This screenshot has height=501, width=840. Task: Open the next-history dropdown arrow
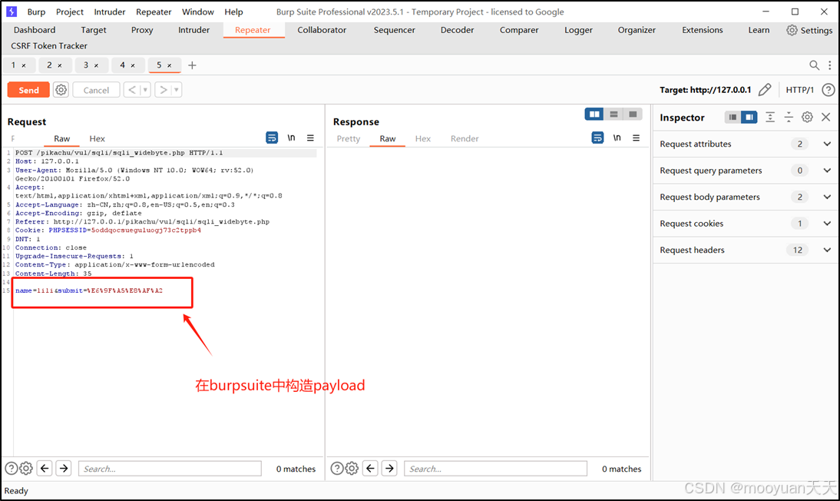click(x=177, y=90)
